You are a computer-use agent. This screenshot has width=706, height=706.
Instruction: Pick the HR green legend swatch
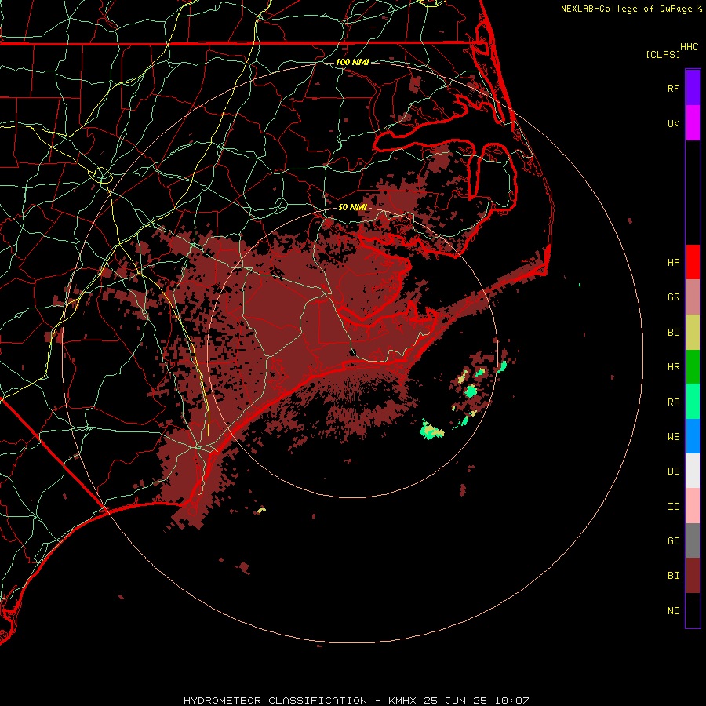(693, 367)
